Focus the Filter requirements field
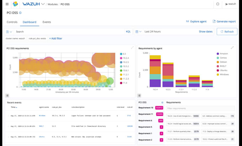Screen dimensions: 242x146 [x=201, y=108]
